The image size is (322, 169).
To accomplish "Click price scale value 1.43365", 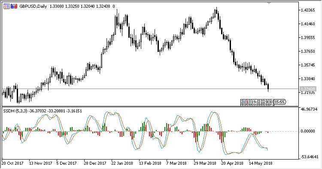I will pos(308,10).
